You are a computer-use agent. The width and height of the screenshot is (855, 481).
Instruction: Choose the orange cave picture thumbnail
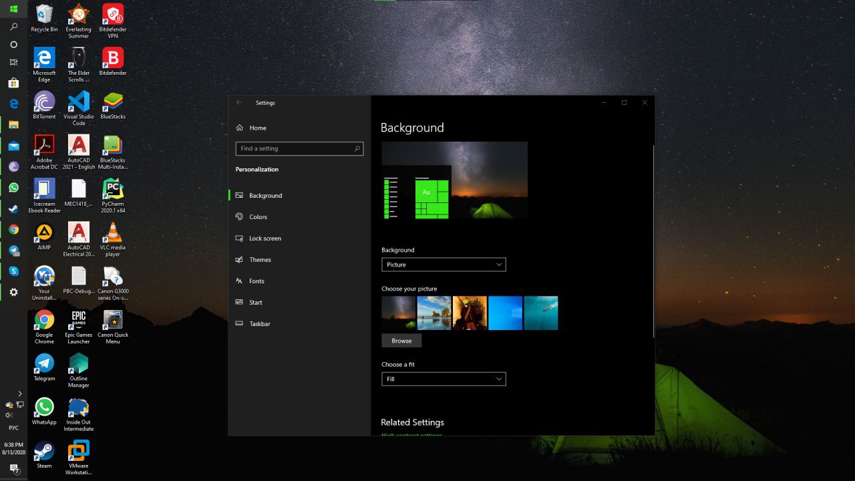pos(470,313)
